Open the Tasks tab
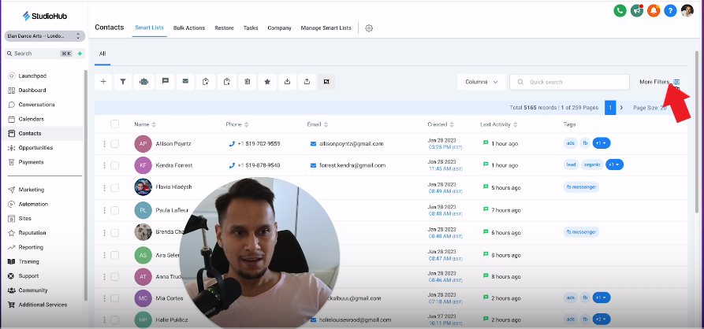 point(251,28)
